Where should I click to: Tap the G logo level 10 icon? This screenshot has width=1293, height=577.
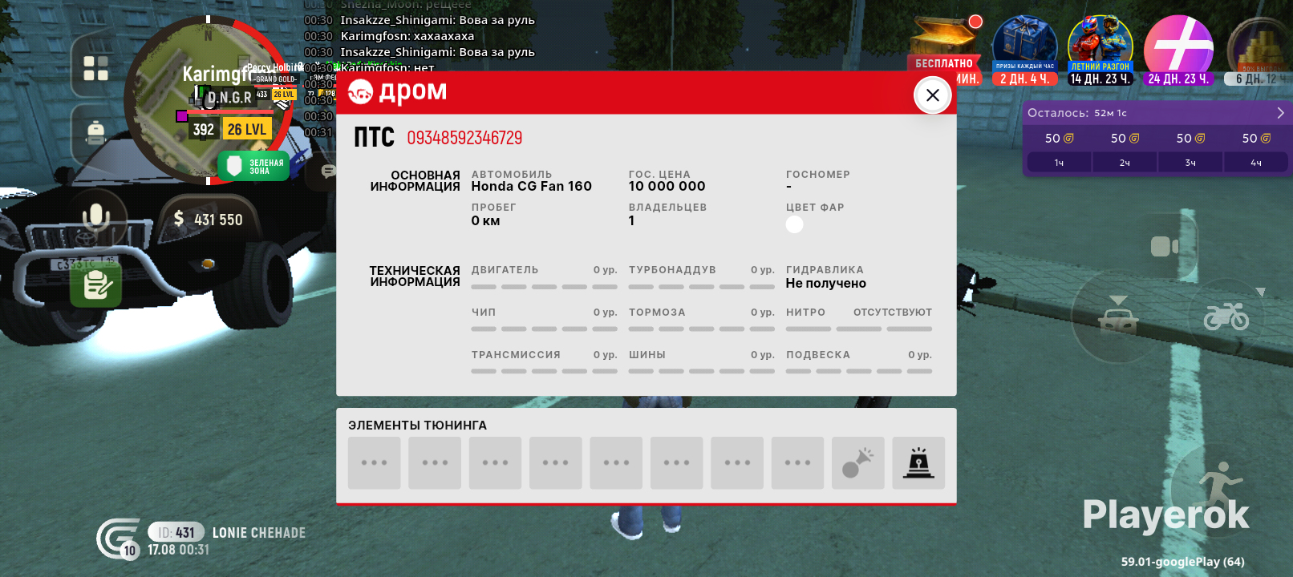pos(118,539)
